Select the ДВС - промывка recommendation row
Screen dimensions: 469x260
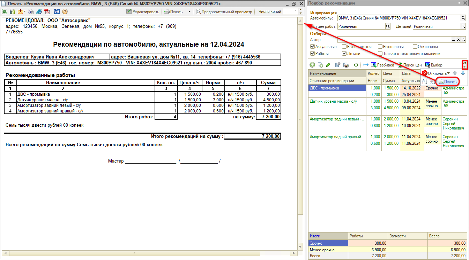click(388, 91)
